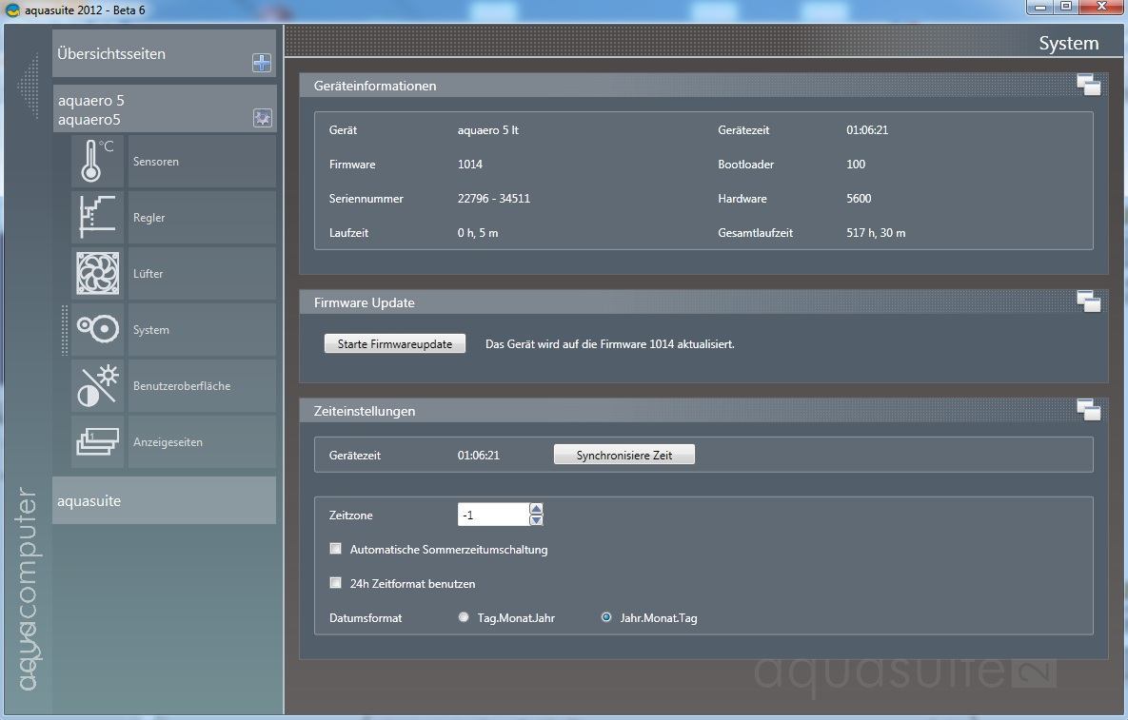This screenshot has height=720, width=1128.
Task: Click Gesamtlaufzeit value 517 h, 30 m
Action: point(876,233)
